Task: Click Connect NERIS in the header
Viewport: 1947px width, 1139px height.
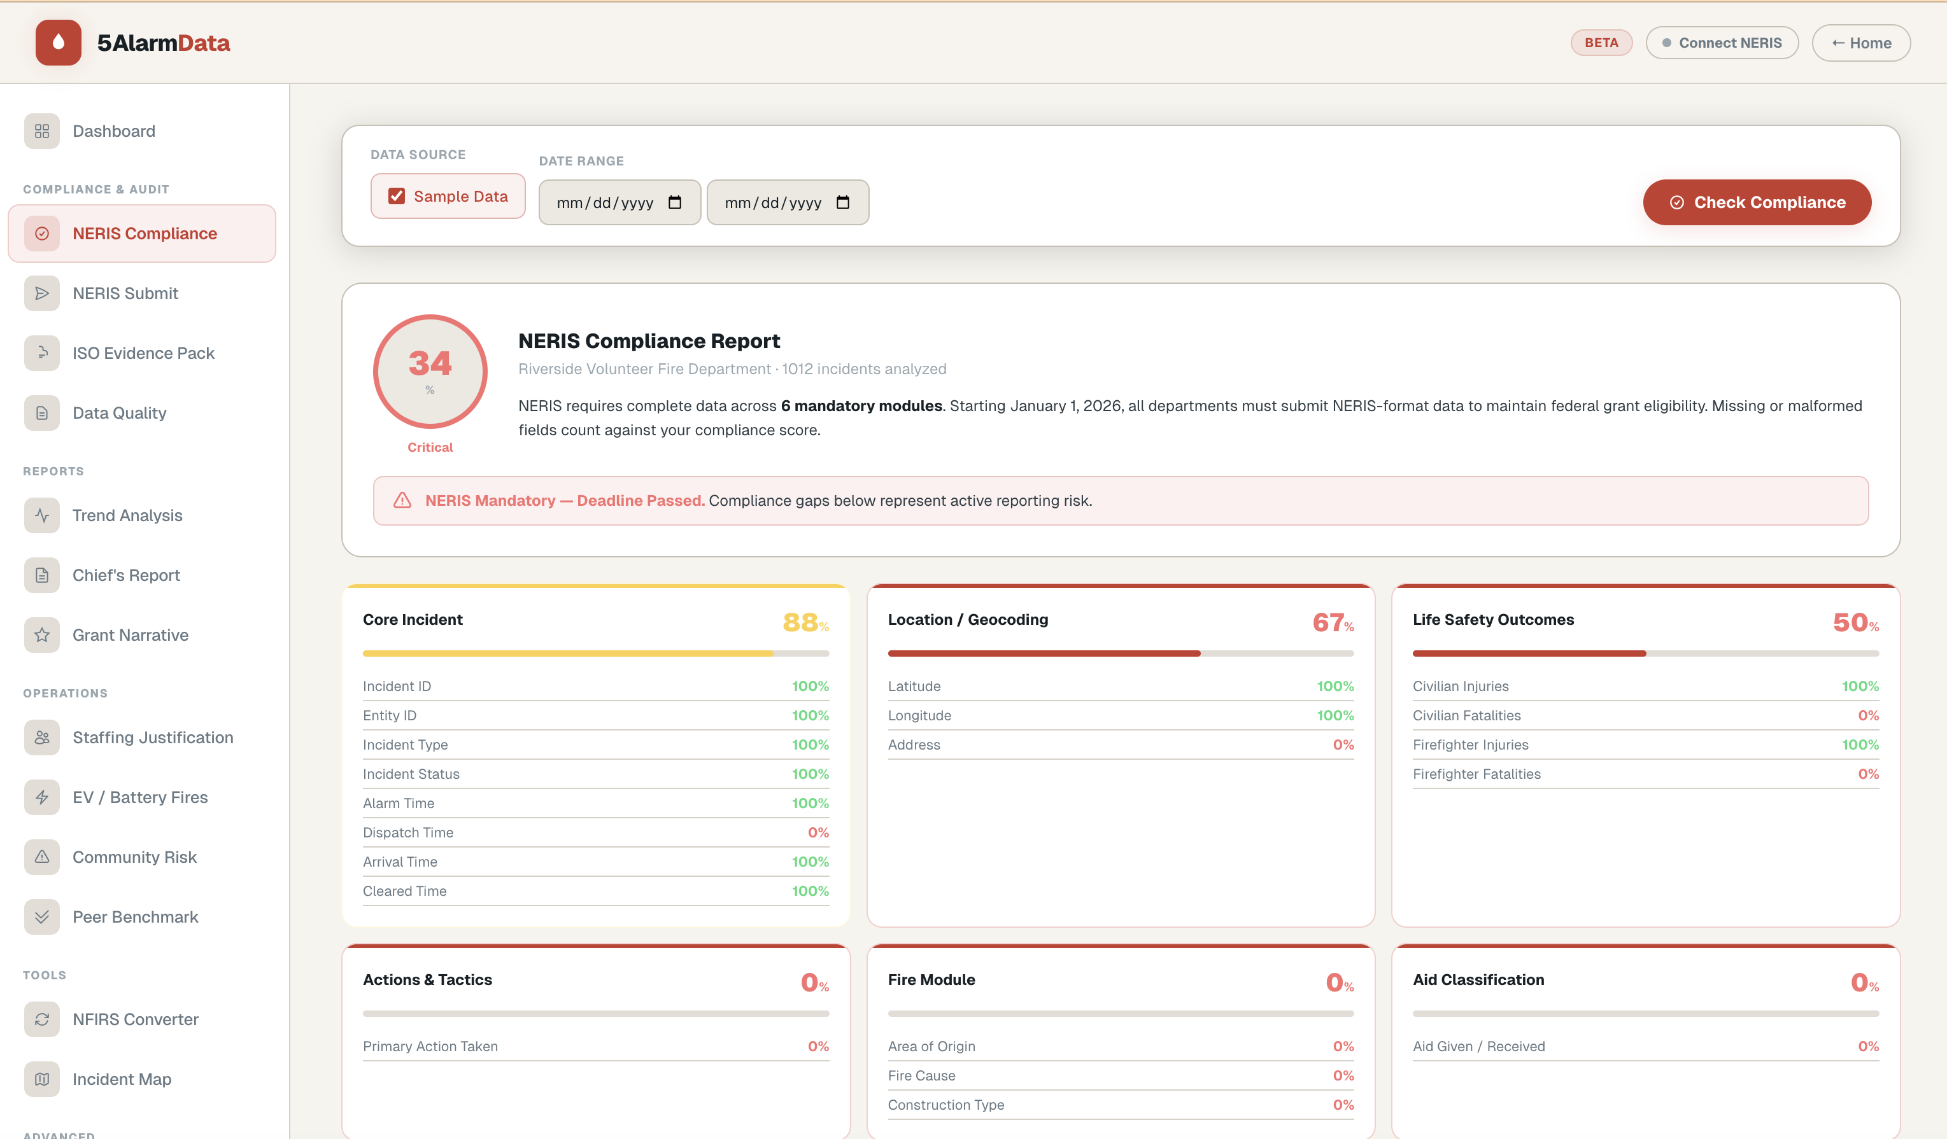Action: click(1722, 43)
